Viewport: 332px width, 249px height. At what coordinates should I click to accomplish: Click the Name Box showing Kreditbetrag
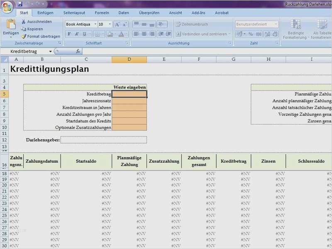(x=23, y=51)
